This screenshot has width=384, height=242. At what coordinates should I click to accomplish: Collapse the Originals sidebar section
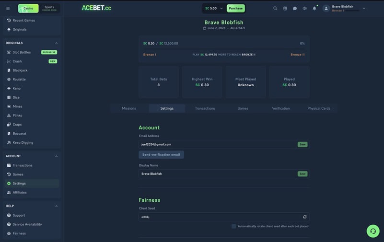click(x=56, y=43)
